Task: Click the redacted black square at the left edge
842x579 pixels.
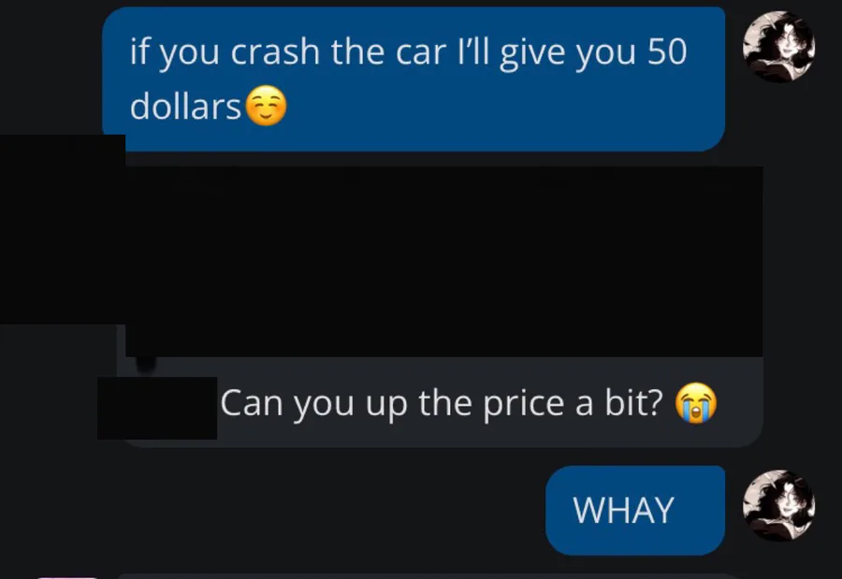Action: [63, 229]
